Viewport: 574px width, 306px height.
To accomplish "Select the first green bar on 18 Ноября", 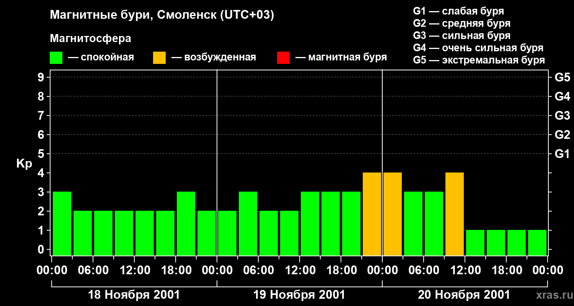I will [62, 223].
